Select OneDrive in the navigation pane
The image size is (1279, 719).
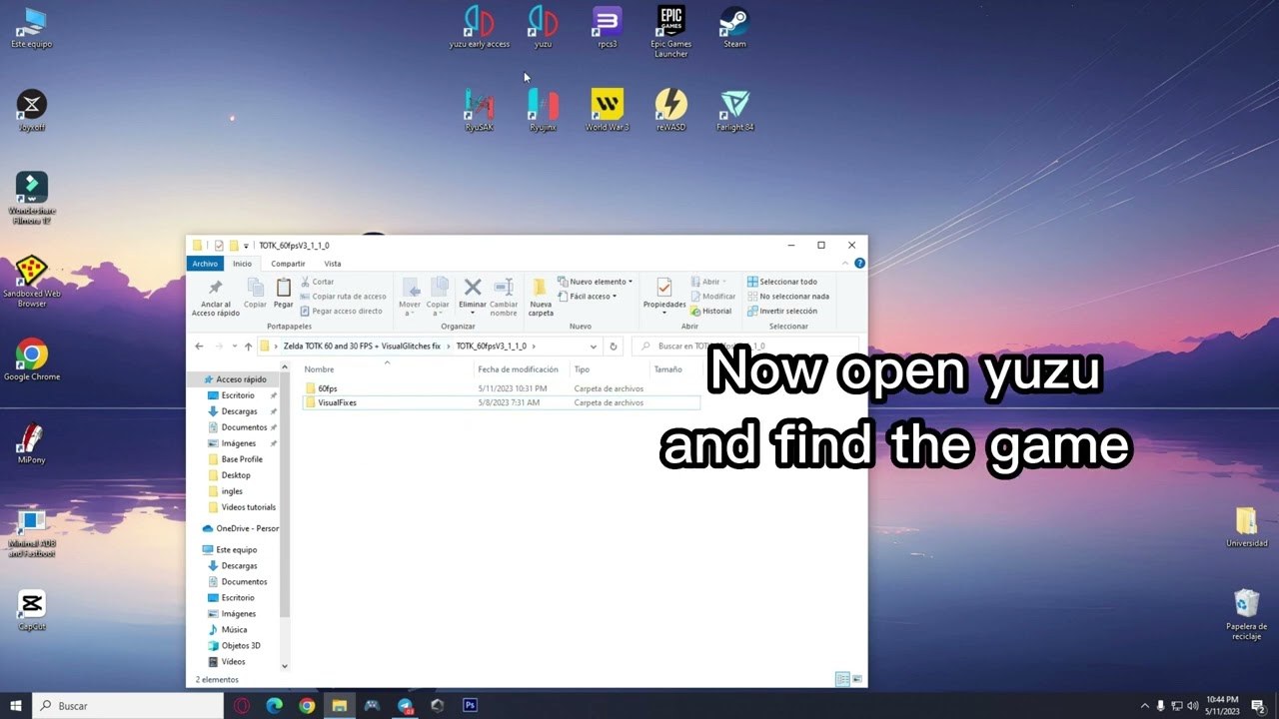point(240,528)
